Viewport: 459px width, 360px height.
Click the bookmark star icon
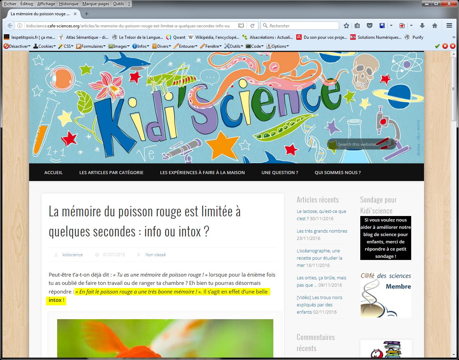click(346, 26)
